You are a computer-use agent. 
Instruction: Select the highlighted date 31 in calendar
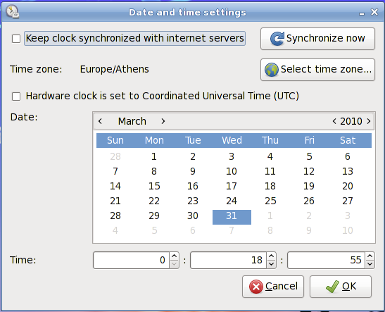232,217
